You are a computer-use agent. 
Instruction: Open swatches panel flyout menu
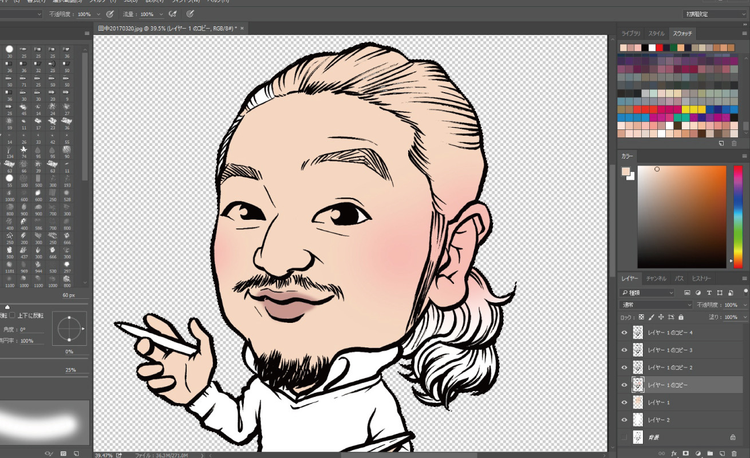pos(744,34)
